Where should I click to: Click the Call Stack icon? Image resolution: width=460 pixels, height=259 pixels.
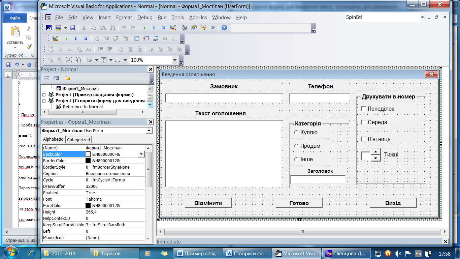(174, 38)
